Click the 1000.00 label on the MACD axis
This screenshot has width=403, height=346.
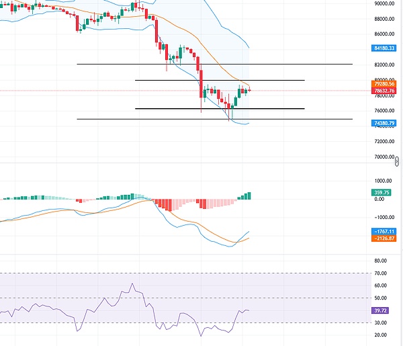[383, 181]
